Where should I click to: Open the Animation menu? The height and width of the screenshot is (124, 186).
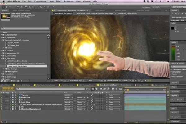[69, 2]
